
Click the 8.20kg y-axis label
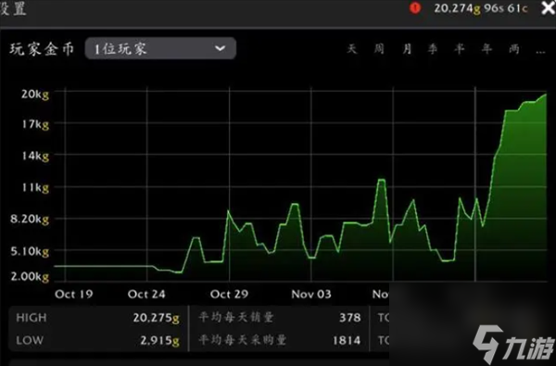30,219
